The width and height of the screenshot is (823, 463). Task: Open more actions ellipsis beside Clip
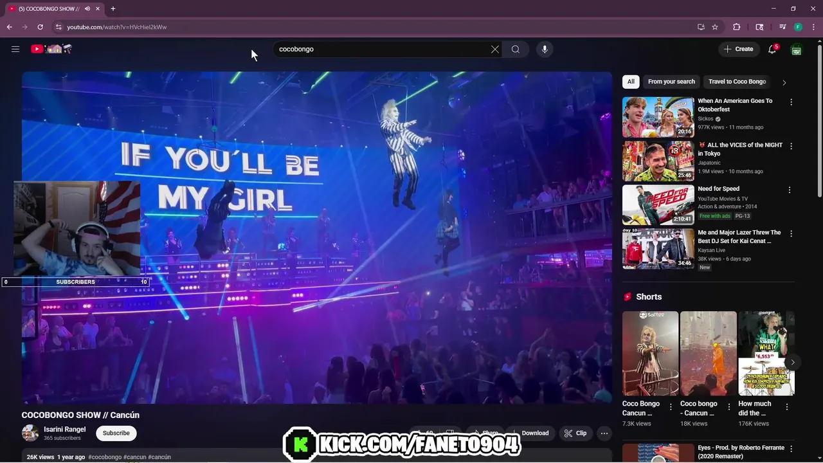(x=604, y=433)
